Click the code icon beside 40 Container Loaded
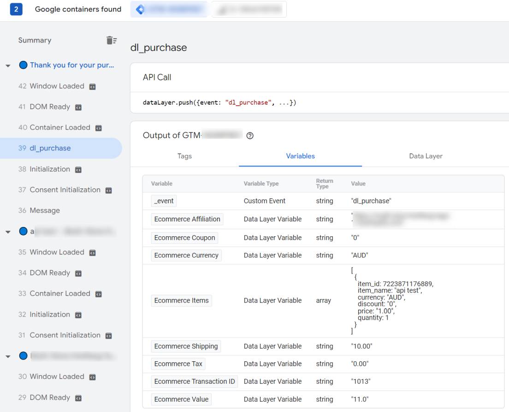 tap(98, 128)
